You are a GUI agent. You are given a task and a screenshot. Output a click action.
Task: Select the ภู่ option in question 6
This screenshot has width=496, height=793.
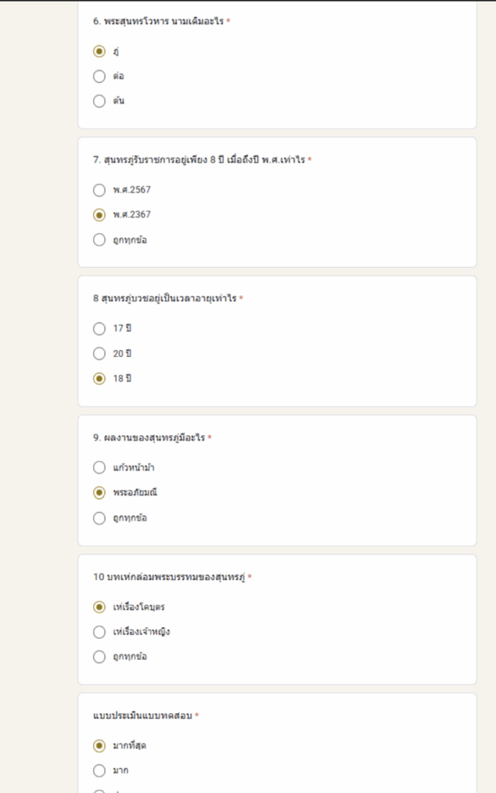point(99,51)
